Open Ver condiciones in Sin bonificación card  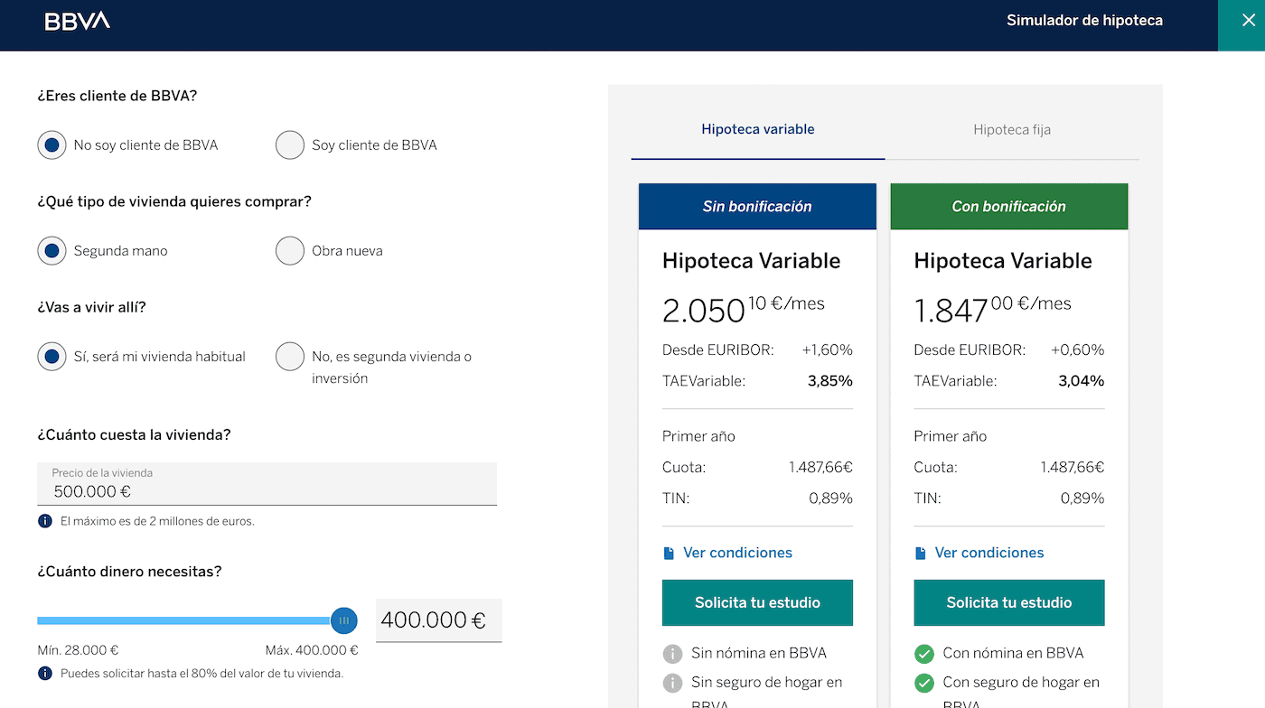(x=737, y=553)
